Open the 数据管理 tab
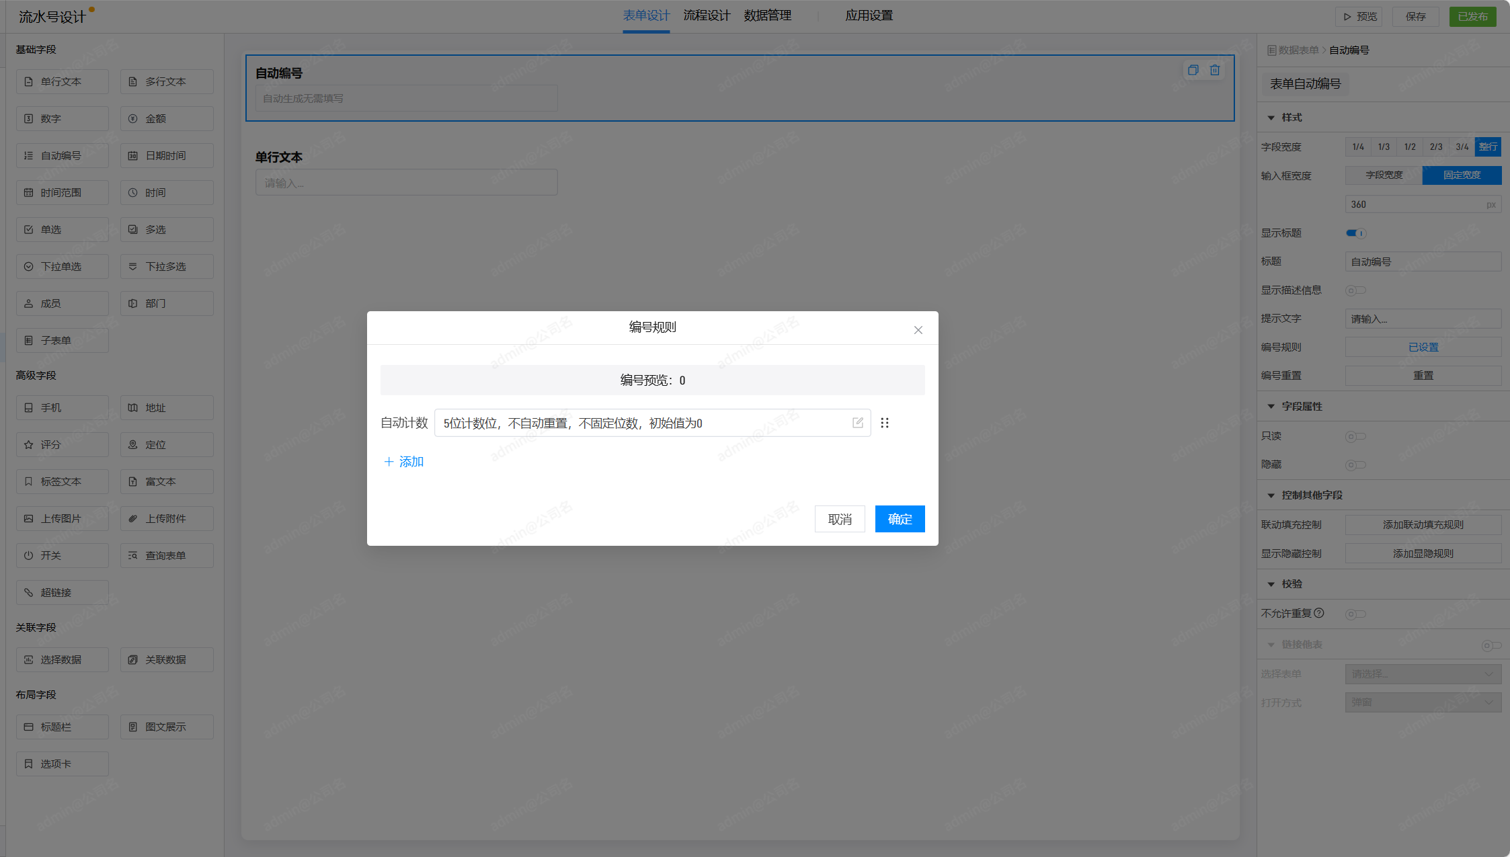 (767, 15)
